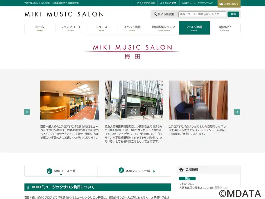Screen dimensions: 265x199
Task: Open the 開催コース一覧 tab
Action: click(x=61, y=171)
